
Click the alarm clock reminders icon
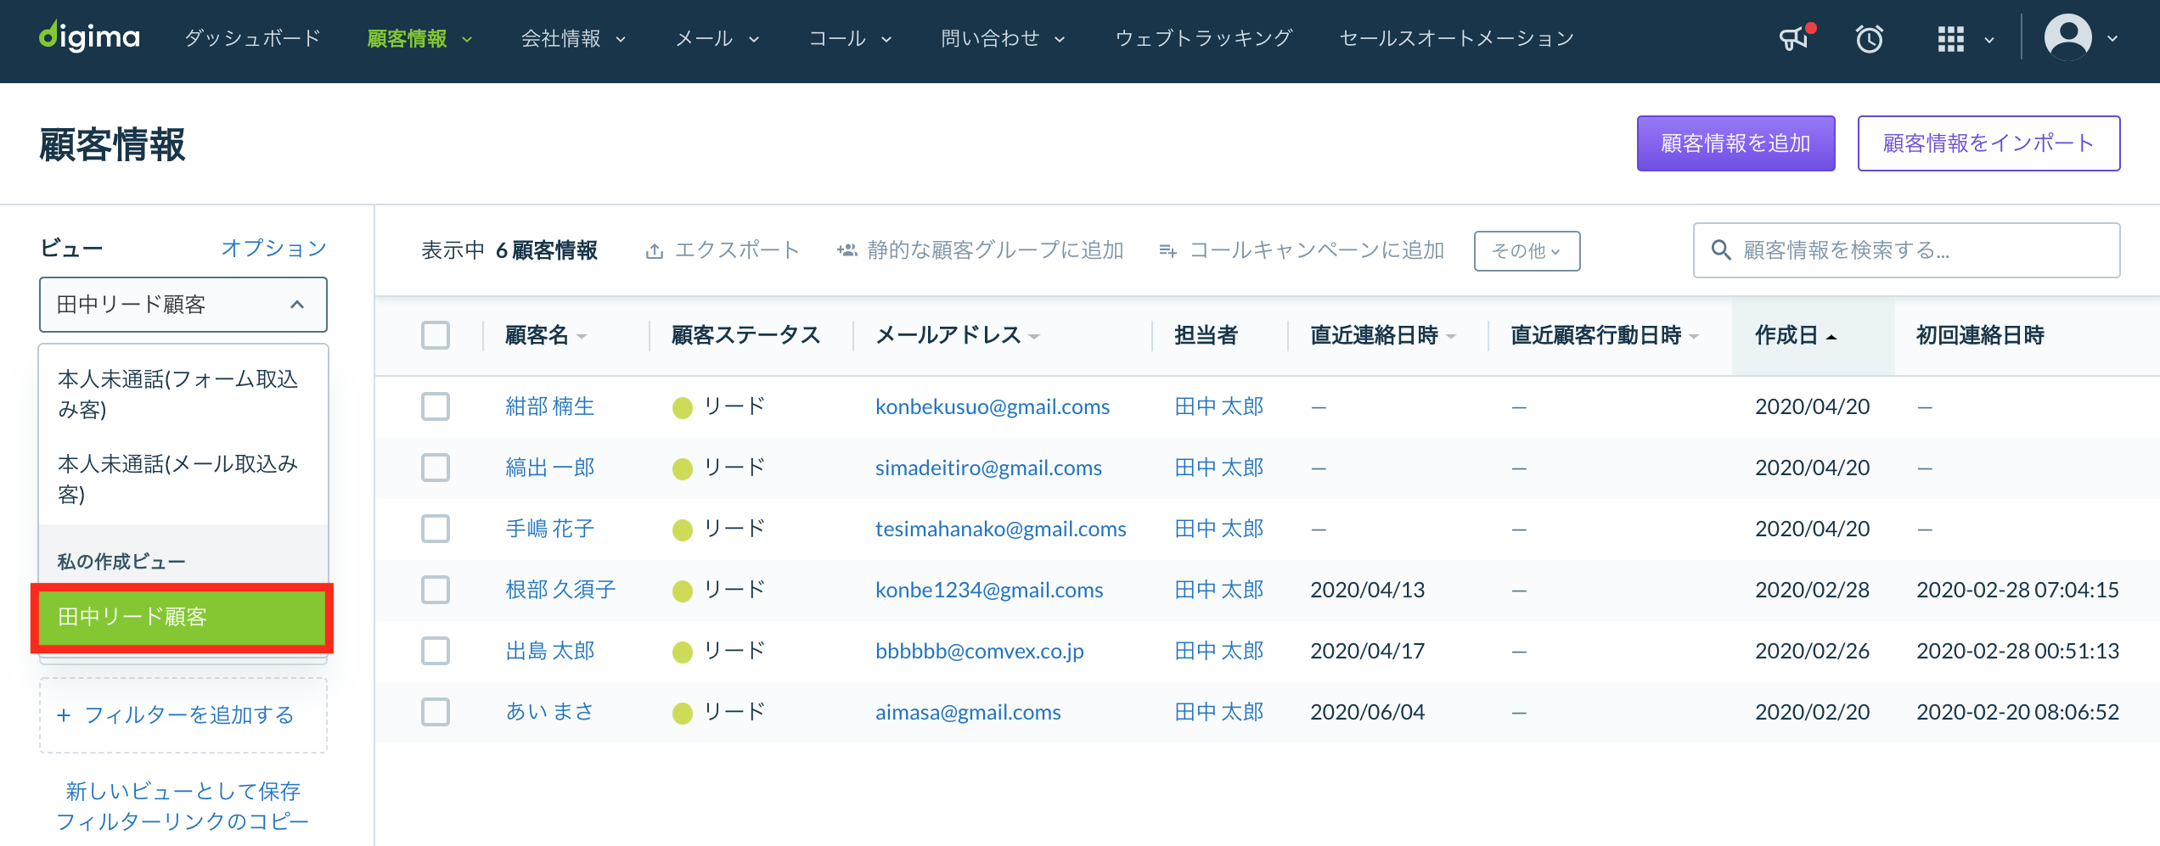point(1869,38)
